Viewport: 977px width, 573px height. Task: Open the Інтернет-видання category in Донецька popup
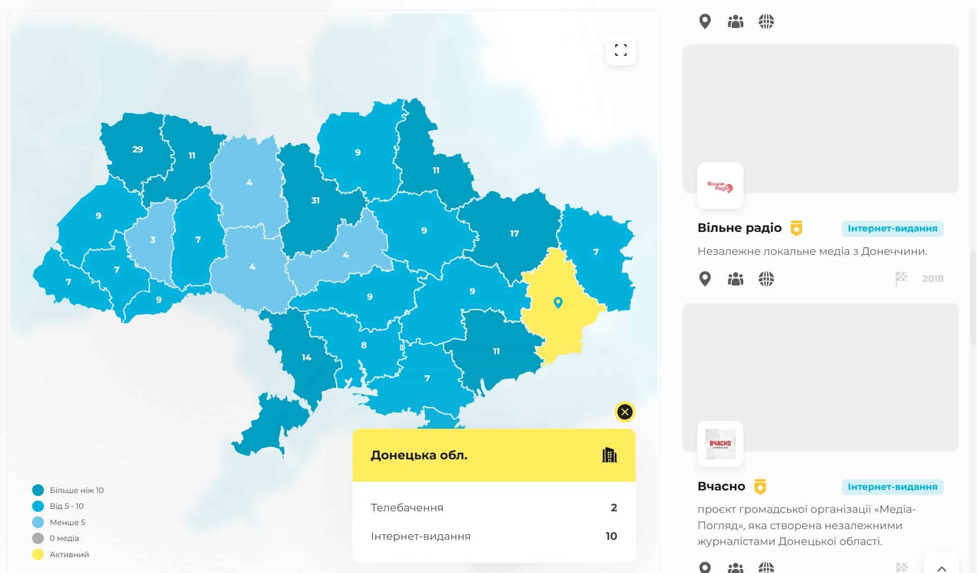coord(420,536)
